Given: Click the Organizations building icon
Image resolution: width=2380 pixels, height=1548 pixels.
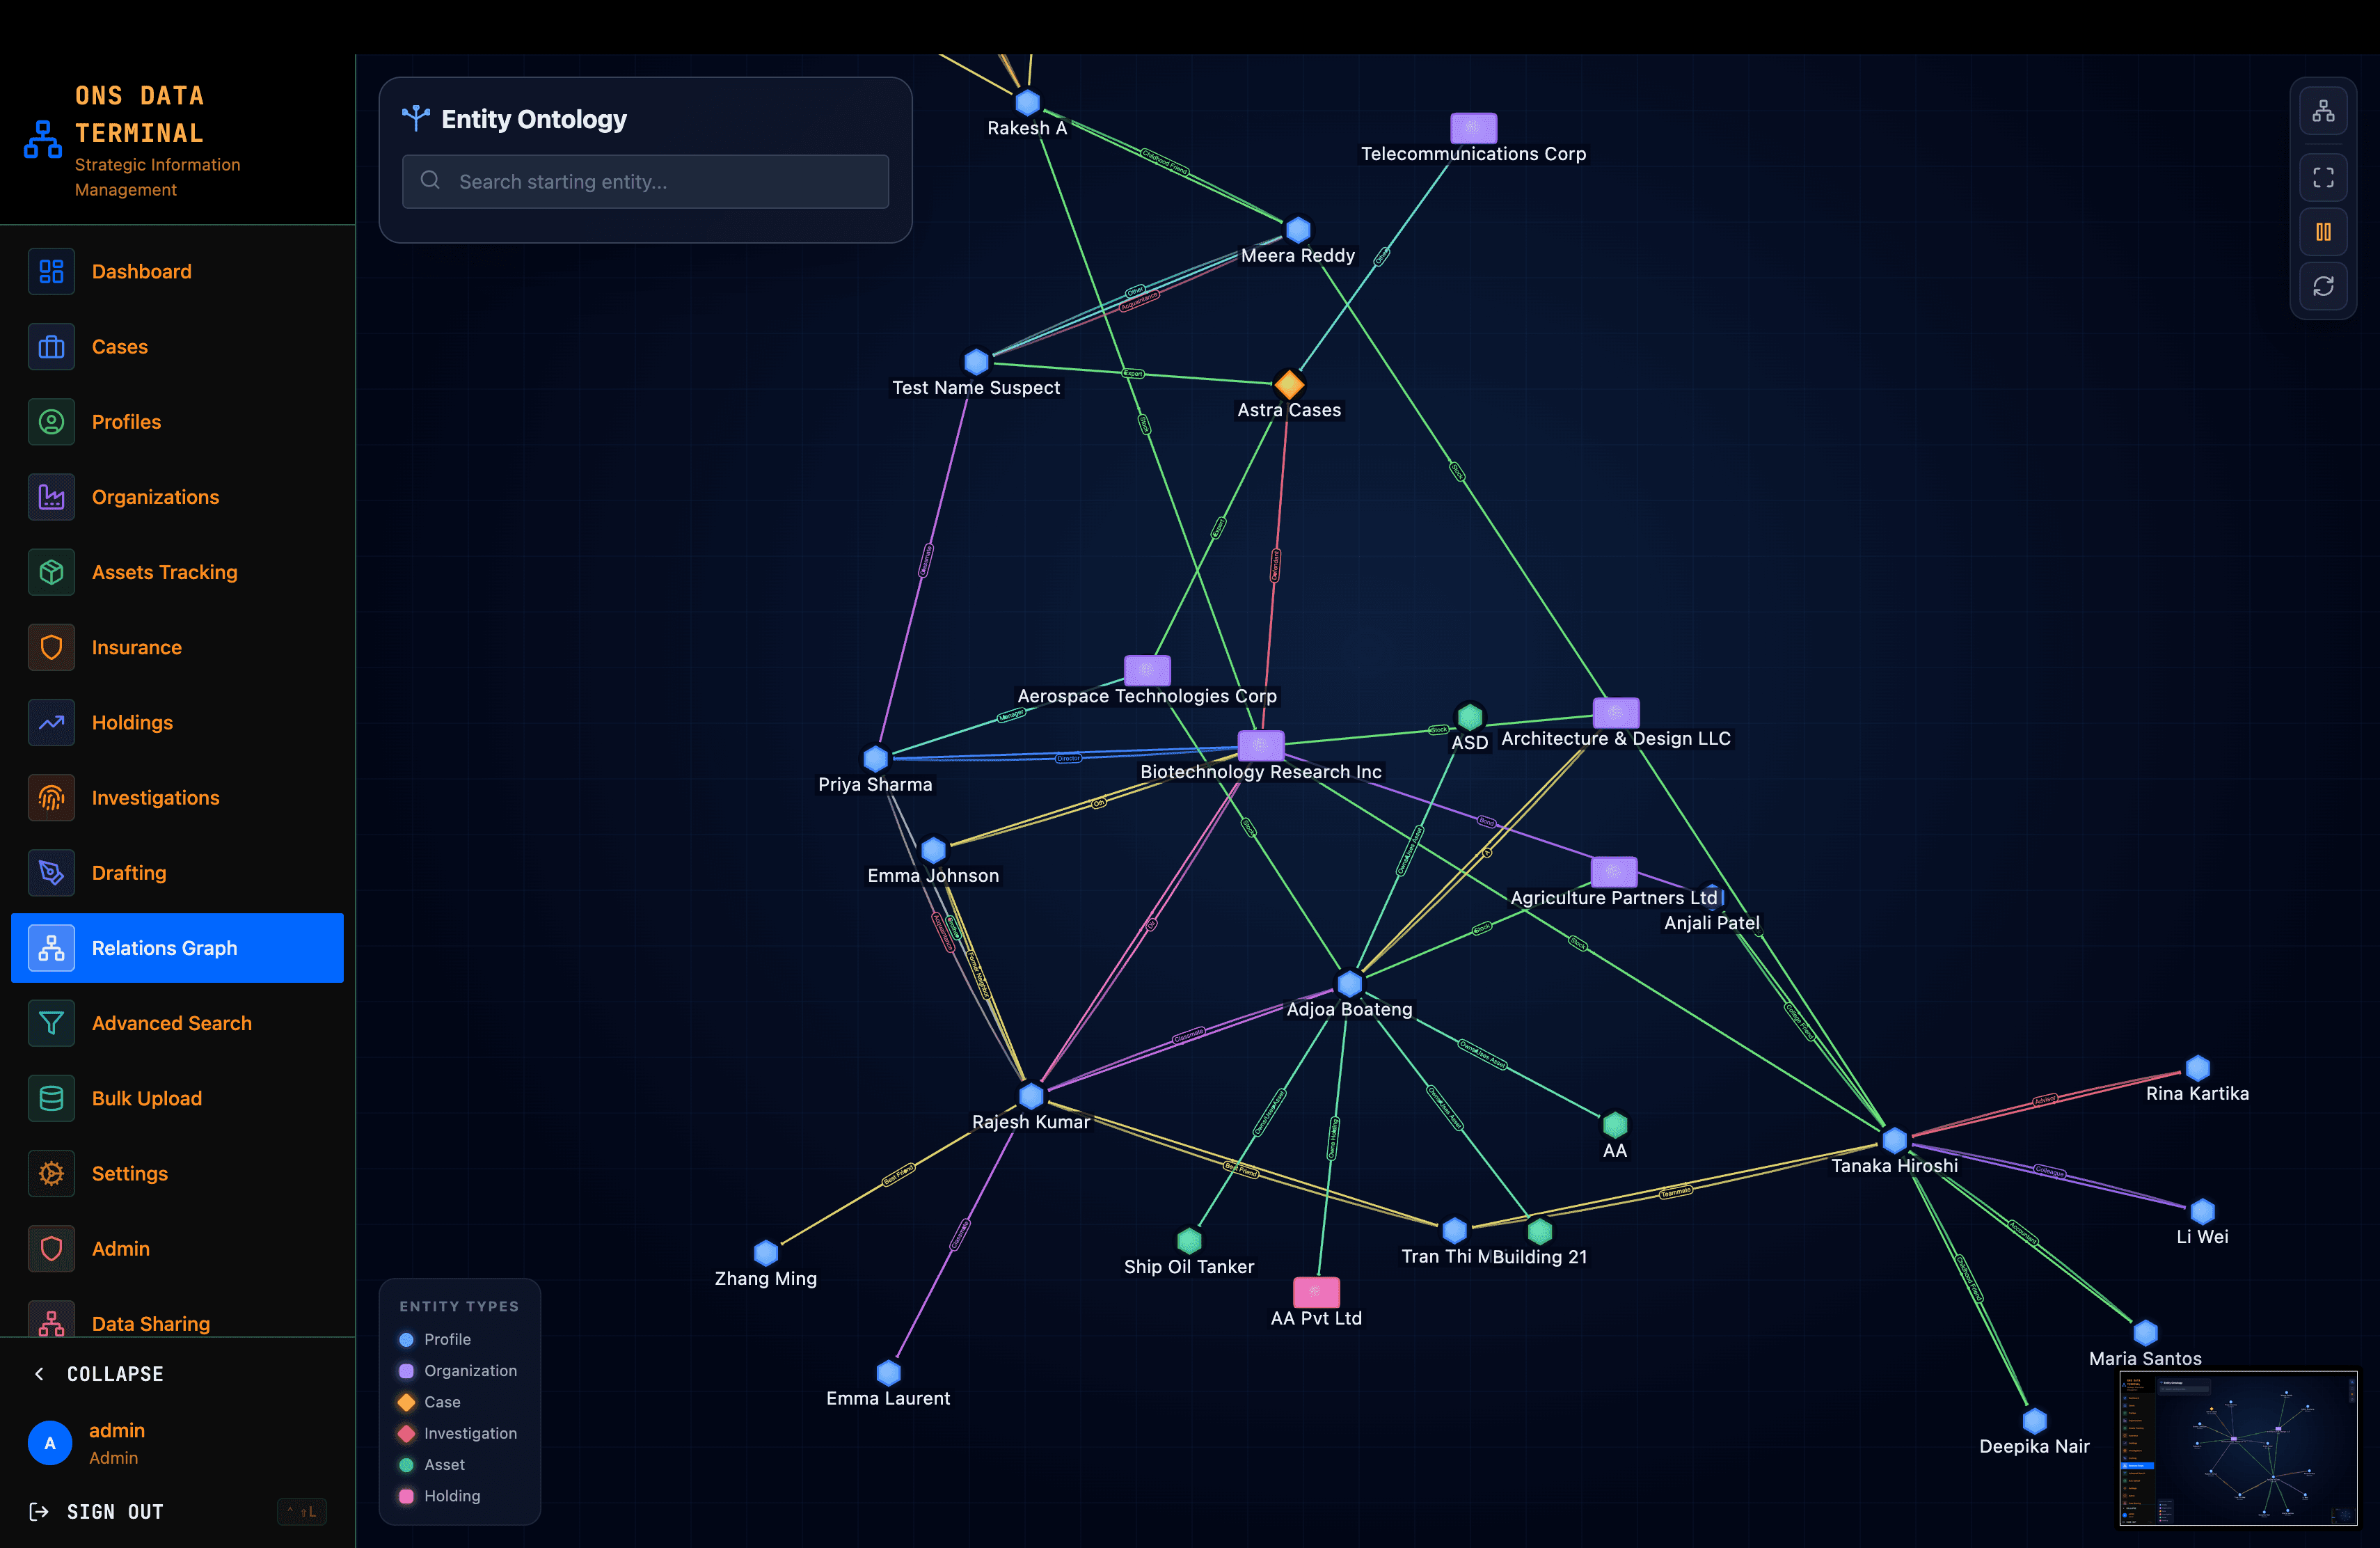Looking at the screenshot, I should click(51, 496).
